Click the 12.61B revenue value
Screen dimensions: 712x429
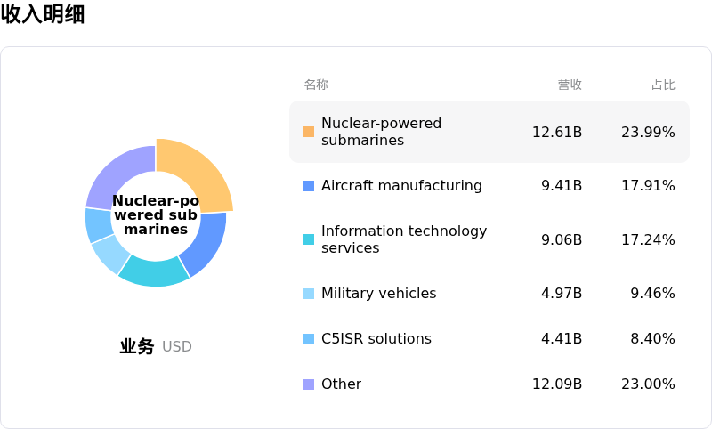click(x=557, y=132)
